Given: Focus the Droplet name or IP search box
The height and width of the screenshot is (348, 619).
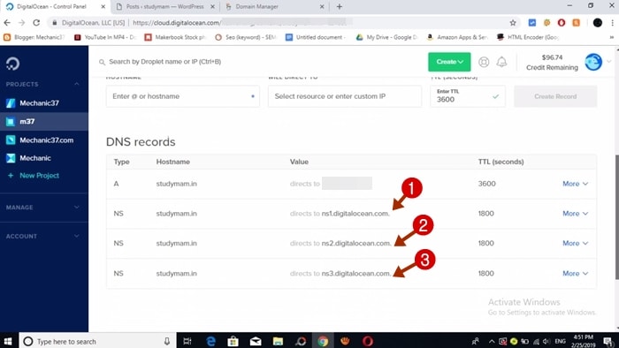Looking at the screenshot, I should [x=165, y=62].
